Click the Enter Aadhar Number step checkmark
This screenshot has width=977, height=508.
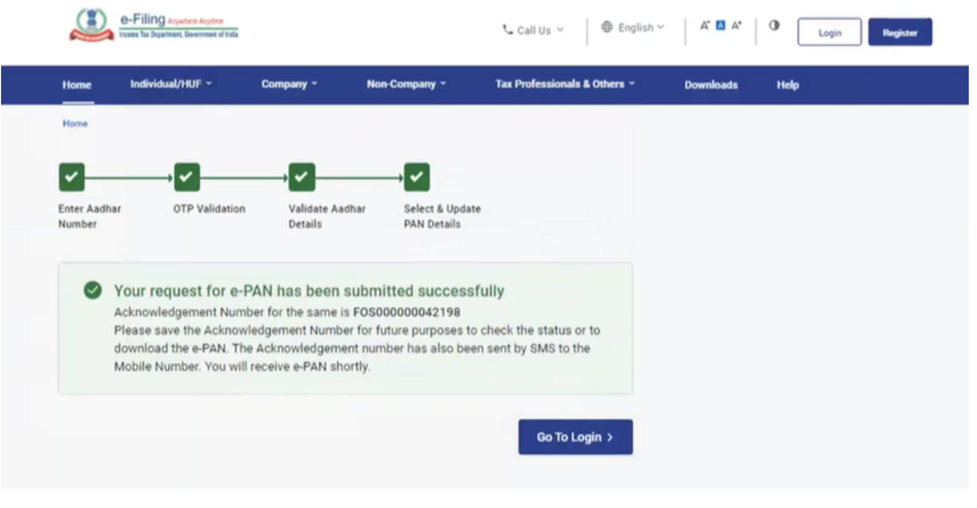tap(72, 177)
